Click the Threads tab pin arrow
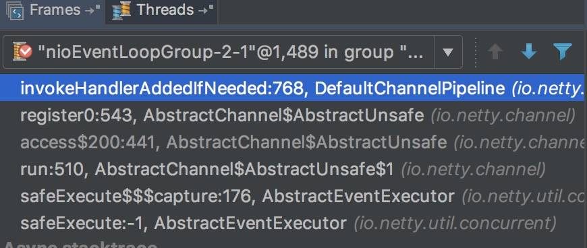The height and width of the screenshot is (248, 587). [x=206, y=11]
